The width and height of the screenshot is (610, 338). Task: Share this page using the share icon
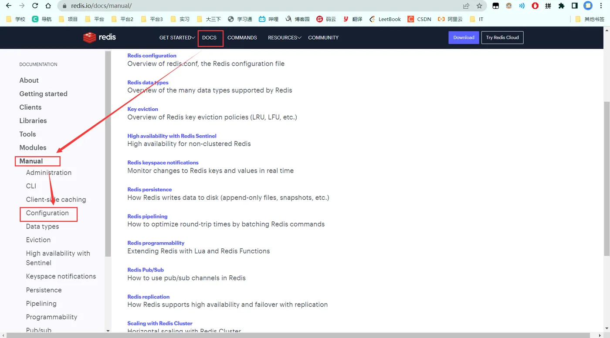[466, 6]
